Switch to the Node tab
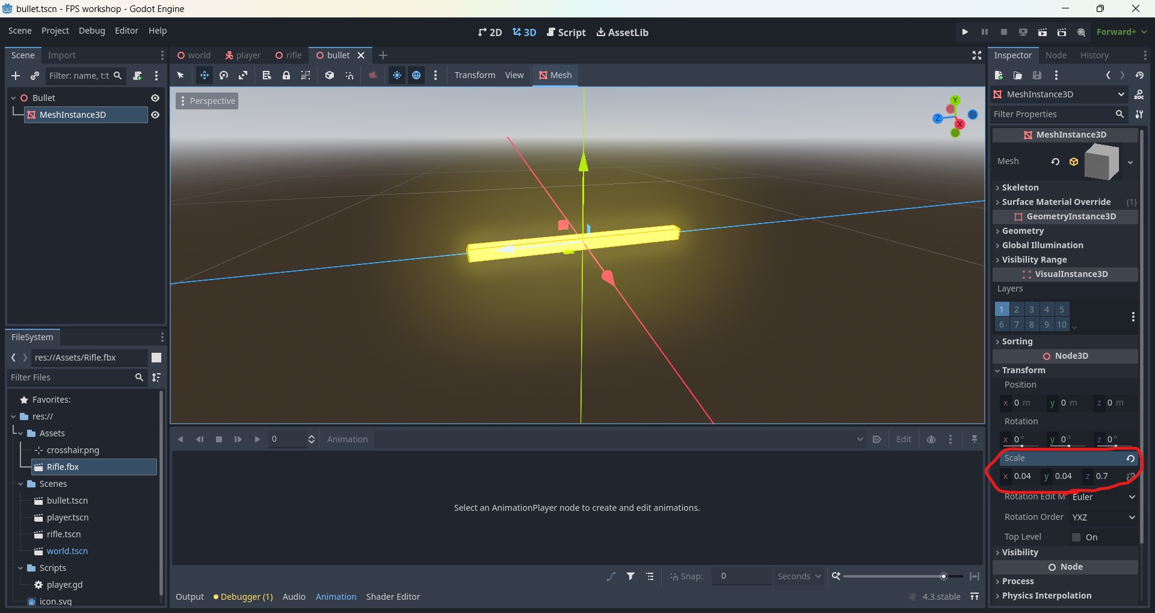 pos(1056,55)
